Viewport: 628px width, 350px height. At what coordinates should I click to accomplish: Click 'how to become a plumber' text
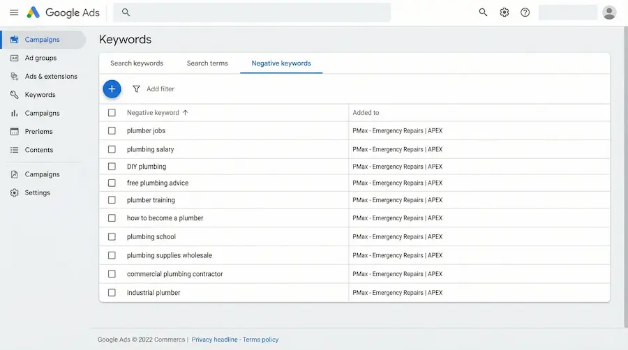pos(165,218)
